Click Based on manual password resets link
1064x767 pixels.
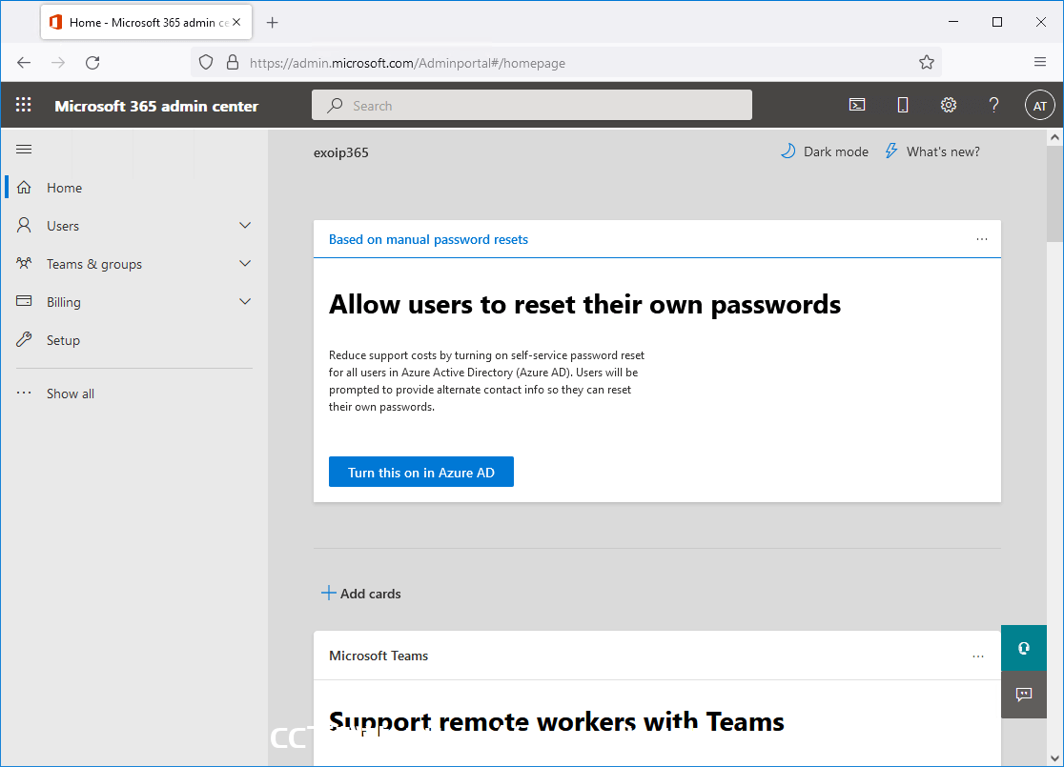[428, 239]
